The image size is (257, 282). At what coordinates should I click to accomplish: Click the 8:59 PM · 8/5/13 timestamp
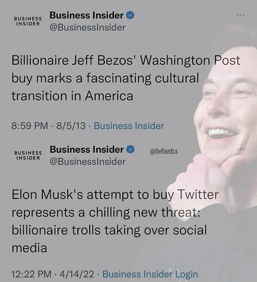coord(48,126)
